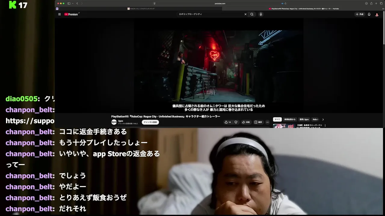Click diao0505 username in chat
The image size is (385, 216).
(x=22, y=99)
